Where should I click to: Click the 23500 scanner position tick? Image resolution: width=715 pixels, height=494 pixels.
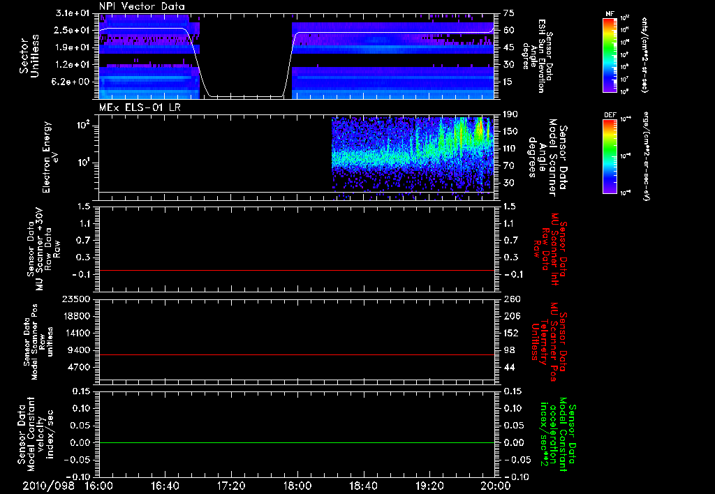[x=75, y=299]
